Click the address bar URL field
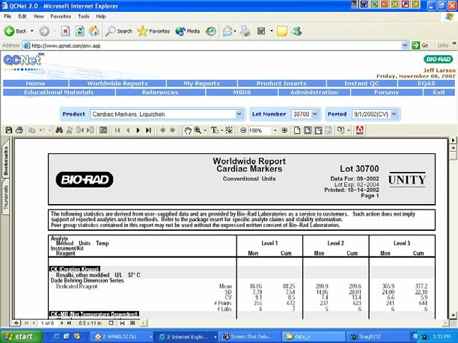 tap(213, 46)
